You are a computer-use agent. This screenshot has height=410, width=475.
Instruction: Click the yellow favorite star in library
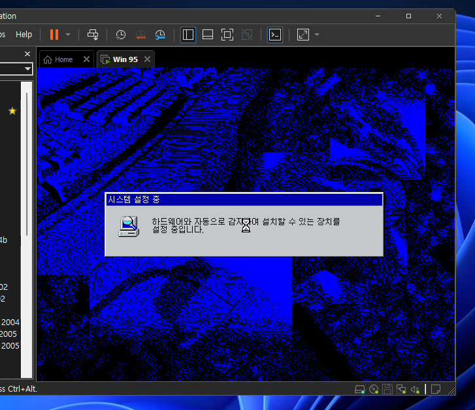coord(12,111)
